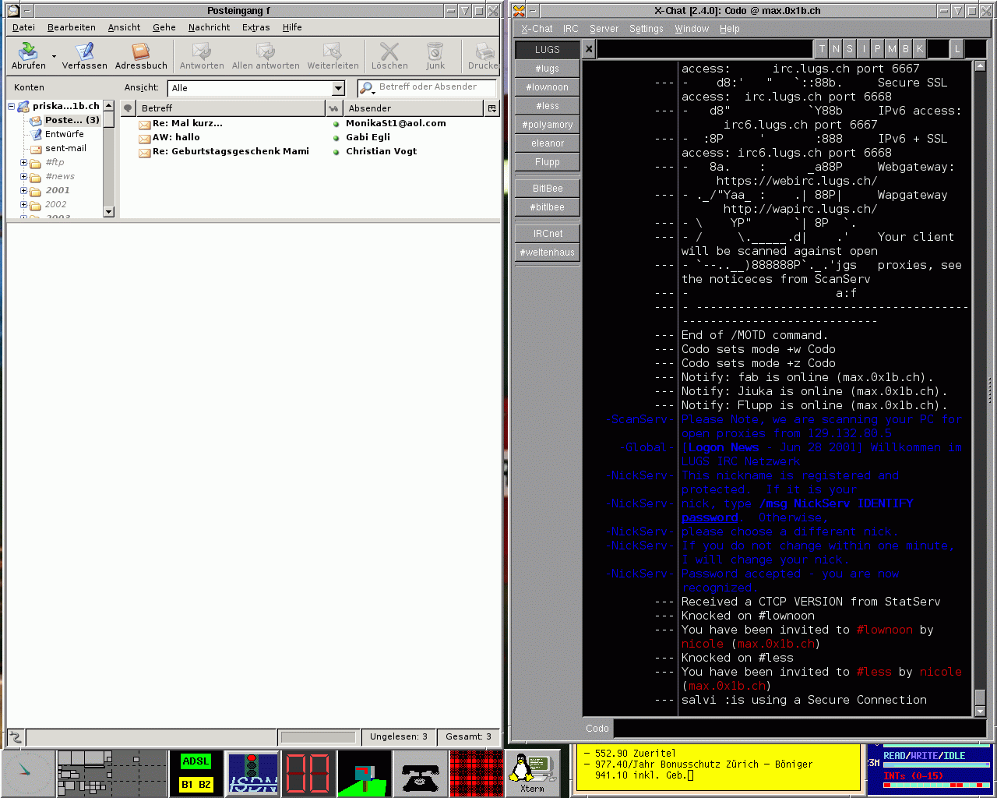The width and height of the screenshot is (997, 798).
Task: Open message 'Re: Mal kurz...'
Action: (x=188, y=123)
